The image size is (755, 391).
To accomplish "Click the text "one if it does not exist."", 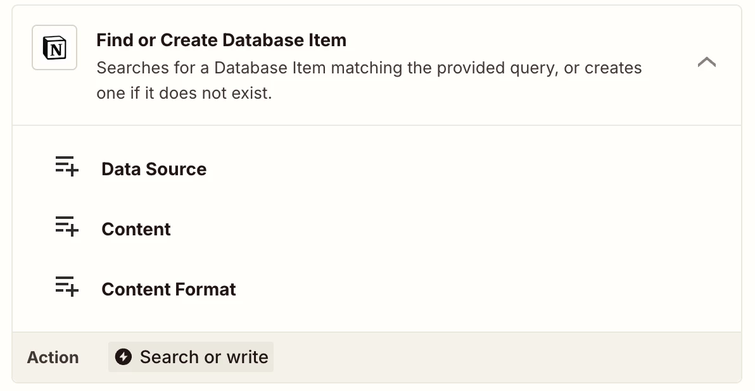I will (x=184, y=94).
